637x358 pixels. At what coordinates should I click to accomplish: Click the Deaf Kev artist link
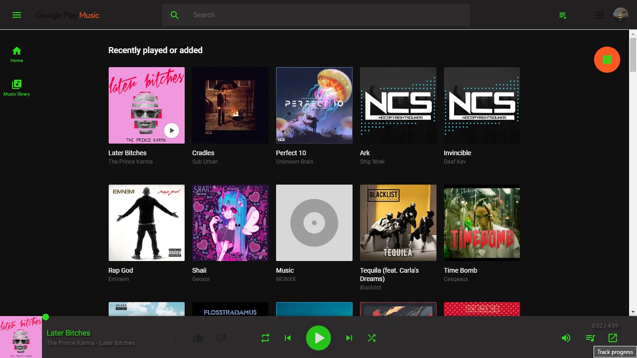click(x=455, y=162)
